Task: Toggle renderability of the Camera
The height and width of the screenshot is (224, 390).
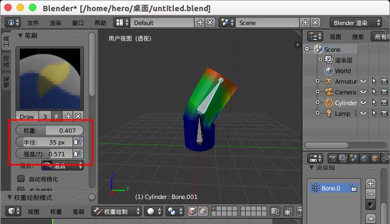Action: tap(384, 92)
